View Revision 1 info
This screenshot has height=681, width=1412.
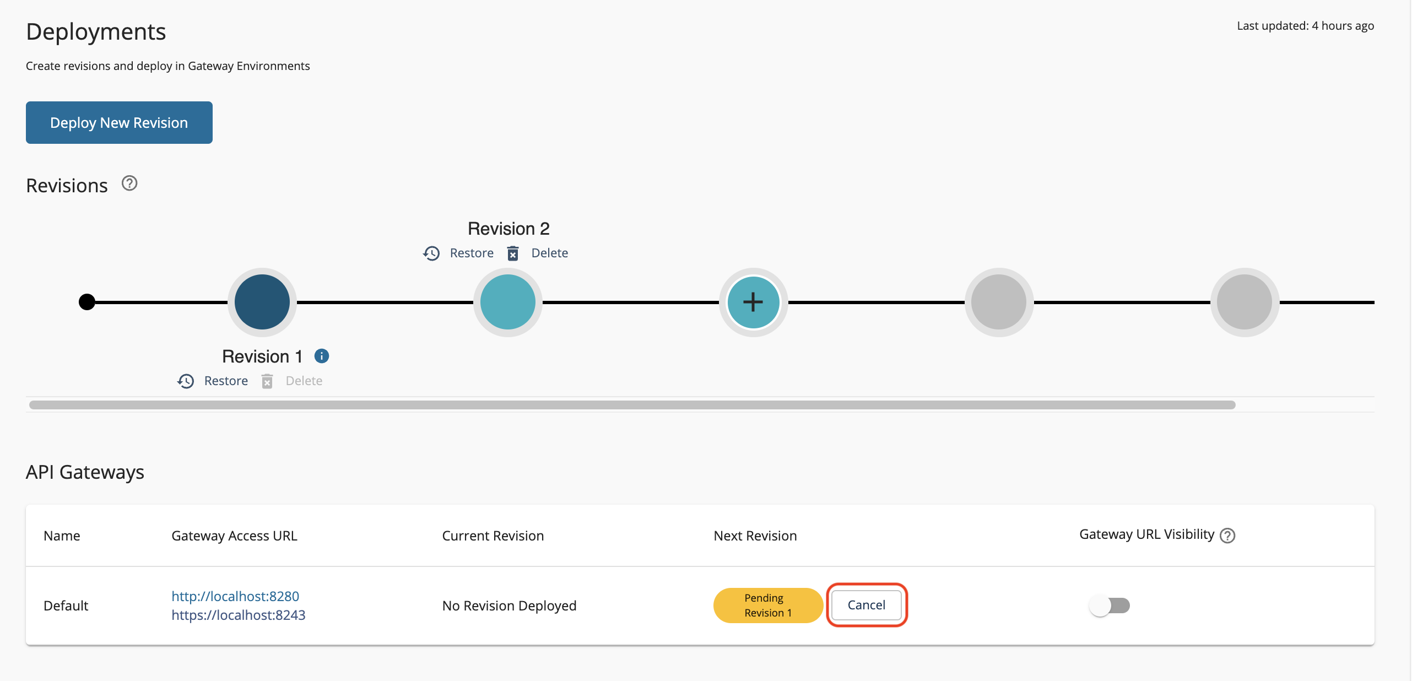[321, 356]
